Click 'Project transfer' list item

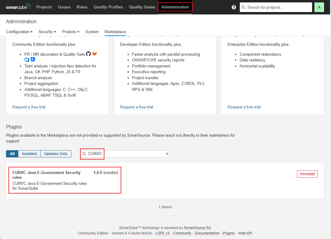(145, 78)
